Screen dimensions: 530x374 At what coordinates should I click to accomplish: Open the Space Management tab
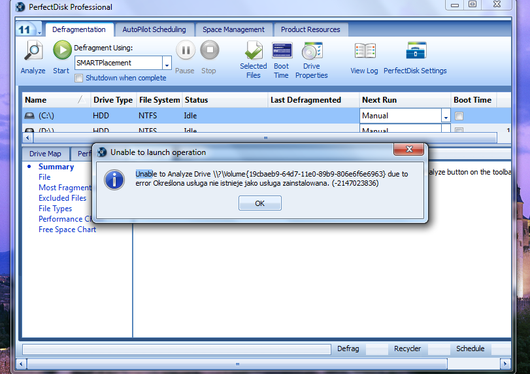pyautogui.click(x=233, y=29)
